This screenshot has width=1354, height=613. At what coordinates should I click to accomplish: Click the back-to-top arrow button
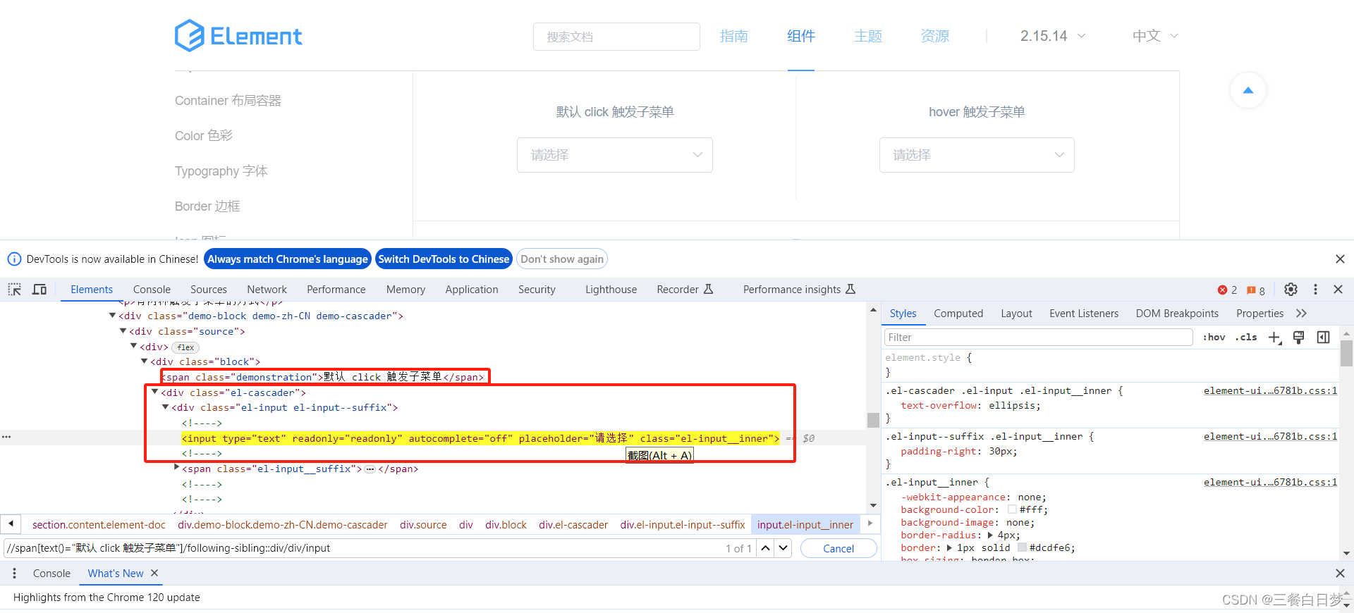click(1248, 90)
